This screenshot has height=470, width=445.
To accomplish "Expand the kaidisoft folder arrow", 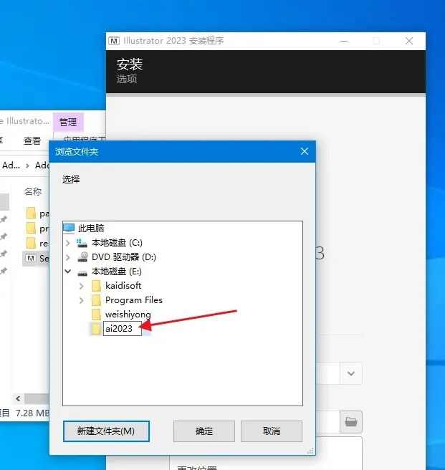I will click(81, 286).
